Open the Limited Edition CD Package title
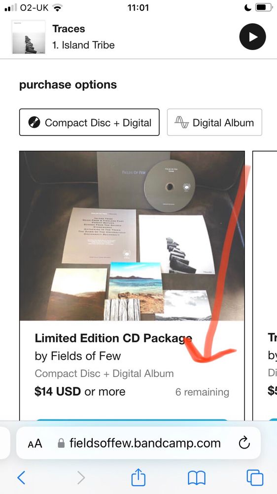The width and height of the screenshot is (277, 494). point(113,338)
